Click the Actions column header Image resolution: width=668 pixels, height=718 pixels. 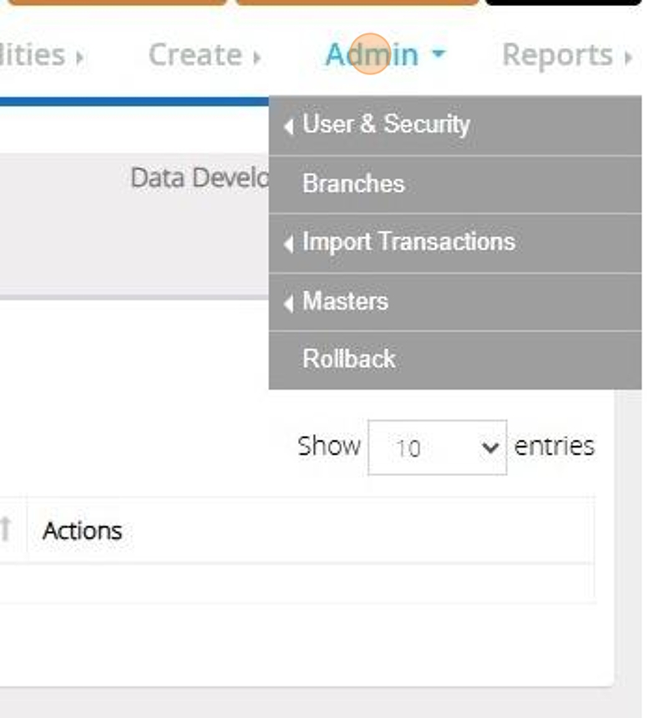[83, 531]
